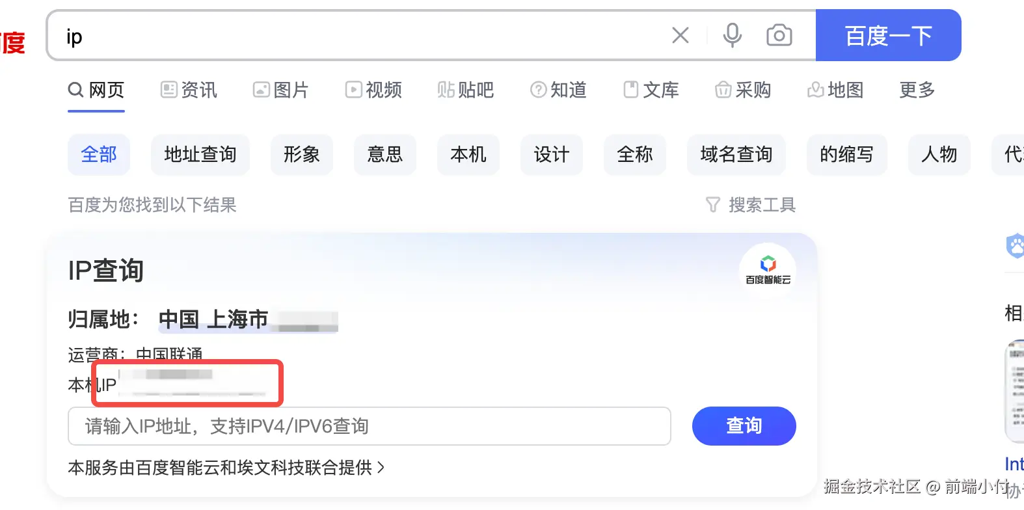Click the 地图 map tab
The image size is (1024, 510).
click(835, 90)
